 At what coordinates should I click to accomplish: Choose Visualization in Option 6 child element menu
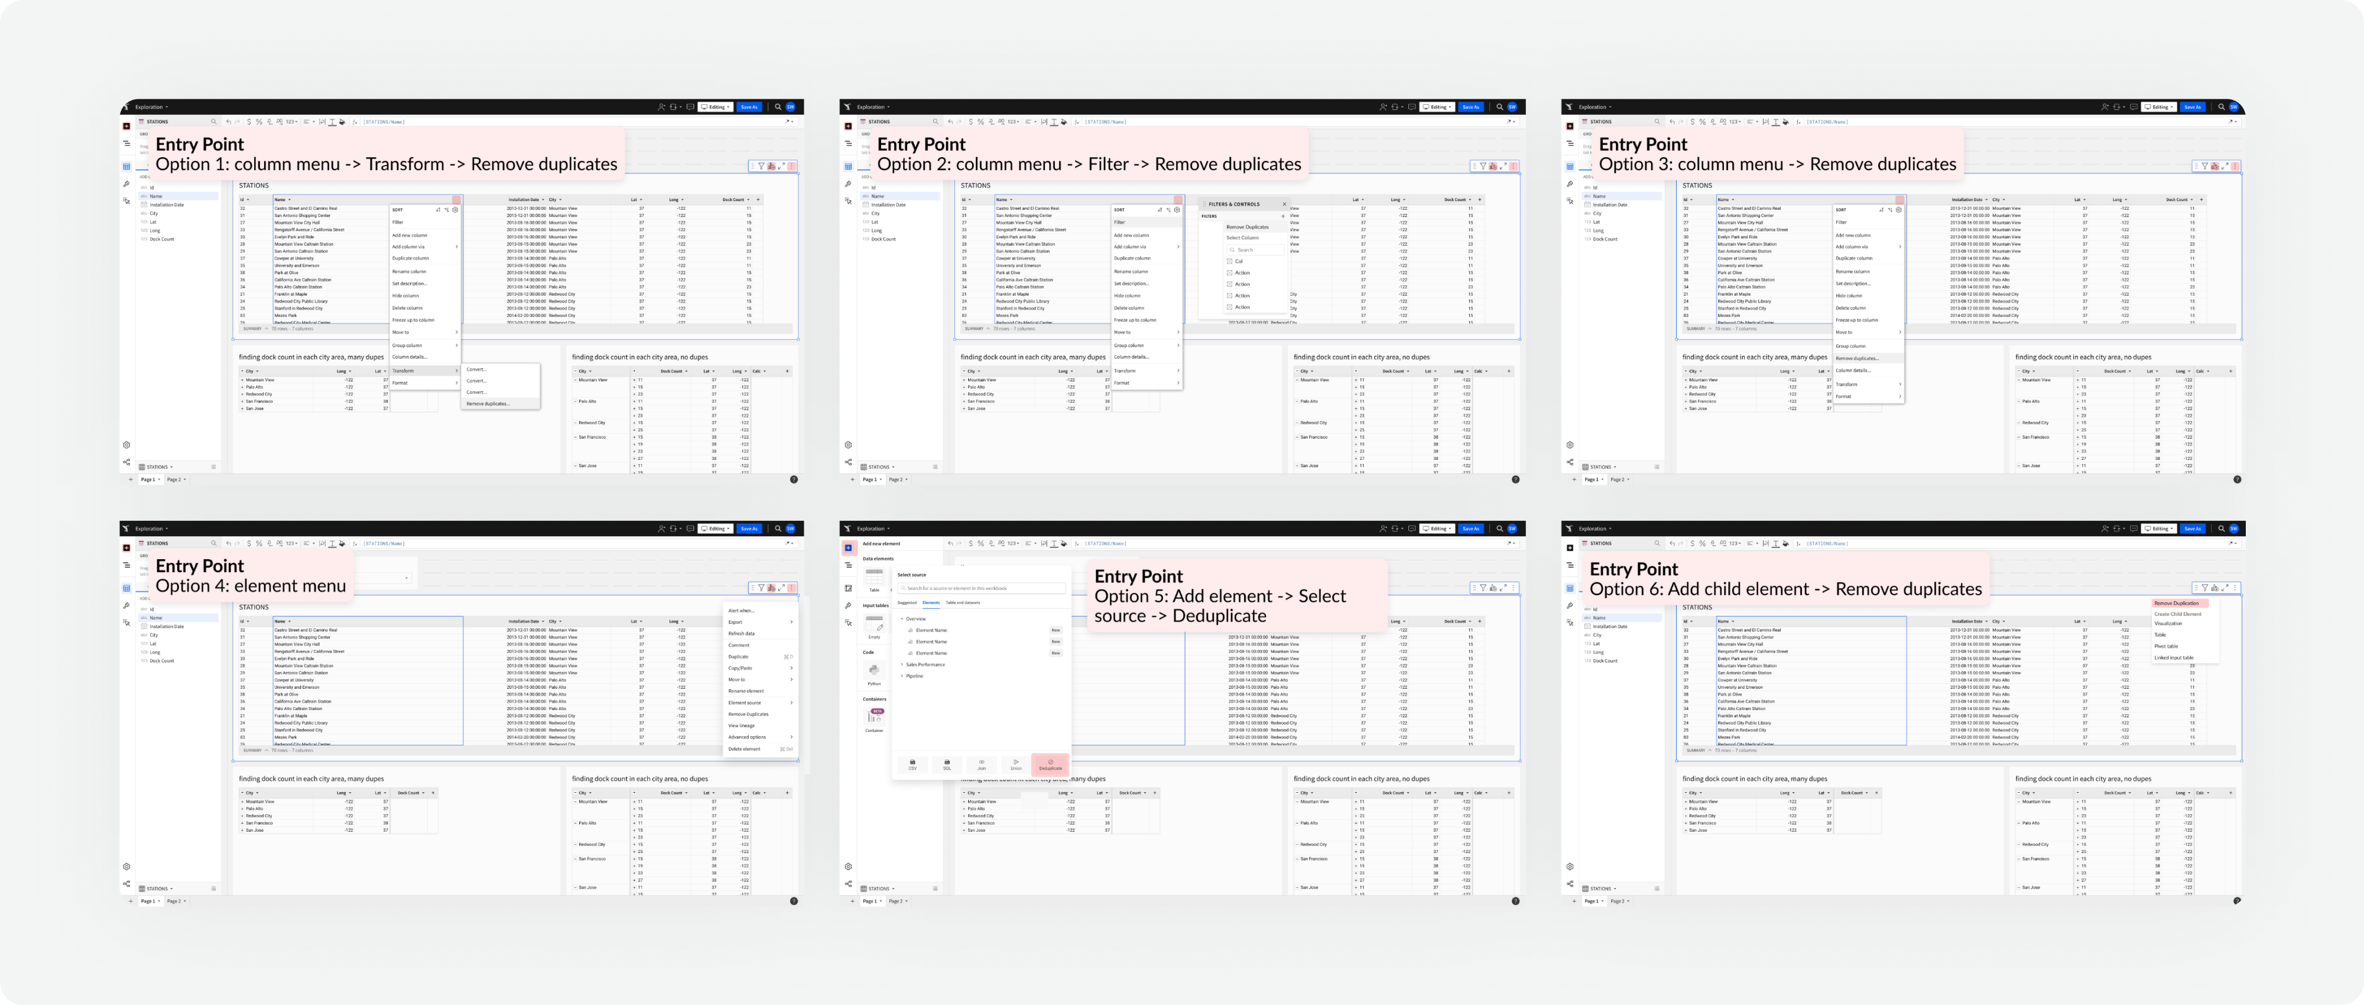(2168, 623)
